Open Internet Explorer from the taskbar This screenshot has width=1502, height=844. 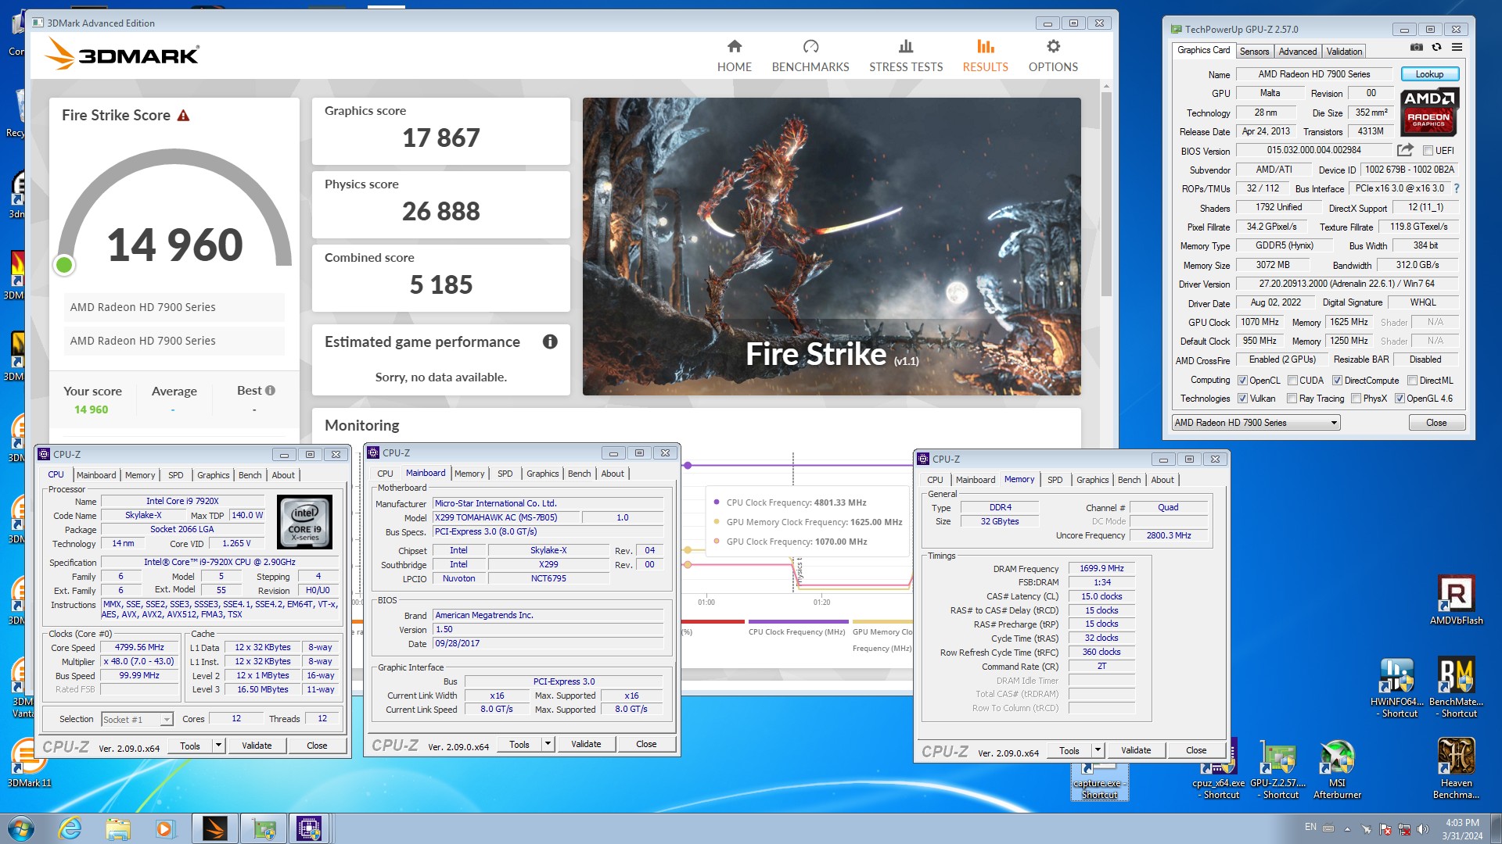coord(70,828)
